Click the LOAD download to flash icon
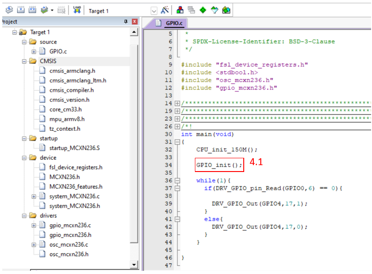372x274 pixels. pos(77,10)
